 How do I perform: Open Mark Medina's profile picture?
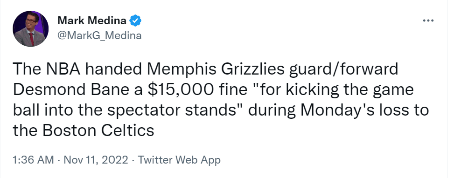[30, 28]
